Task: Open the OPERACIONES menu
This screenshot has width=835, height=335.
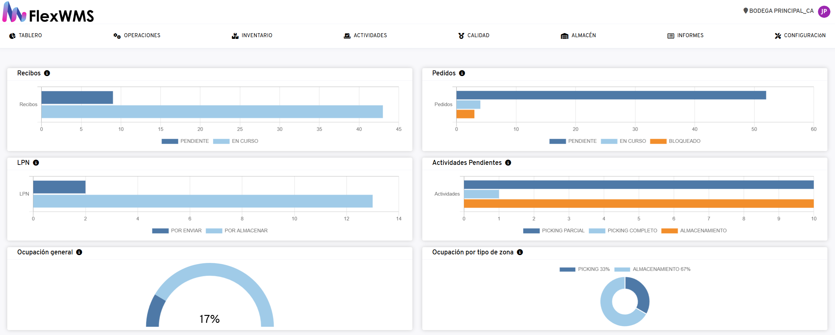Action: click(137, 36)
